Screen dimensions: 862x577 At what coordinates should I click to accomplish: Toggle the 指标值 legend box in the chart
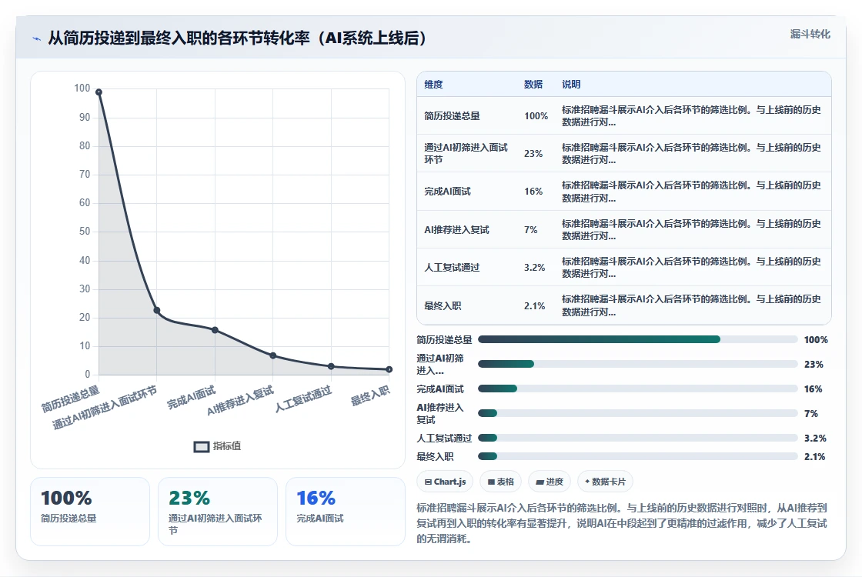202,447
